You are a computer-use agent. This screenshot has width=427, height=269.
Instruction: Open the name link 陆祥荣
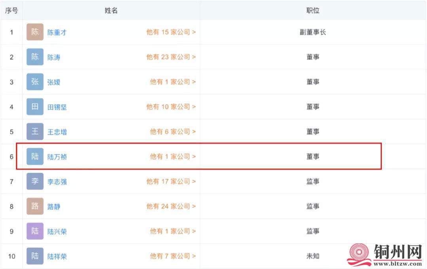(x=57, y=256)
